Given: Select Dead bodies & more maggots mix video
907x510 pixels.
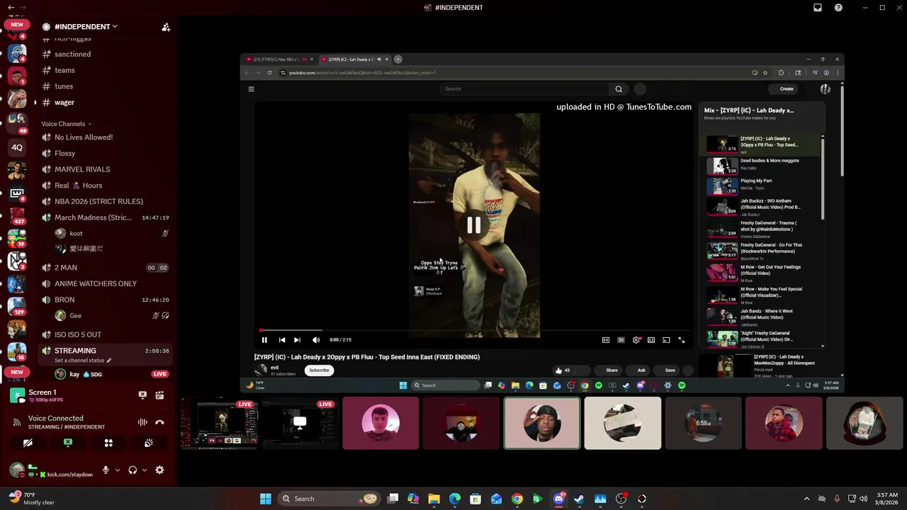Looking at the screenshot, I should coord(763,164).
